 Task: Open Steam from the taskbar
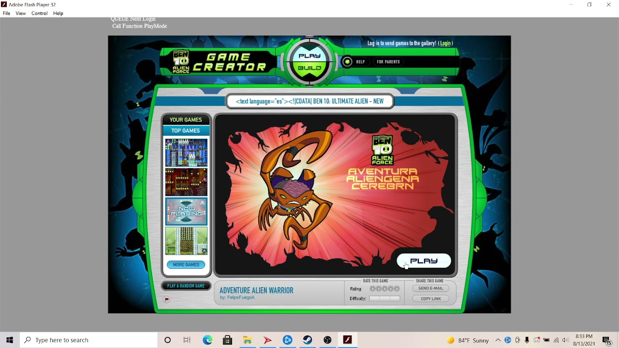[308, 340]
